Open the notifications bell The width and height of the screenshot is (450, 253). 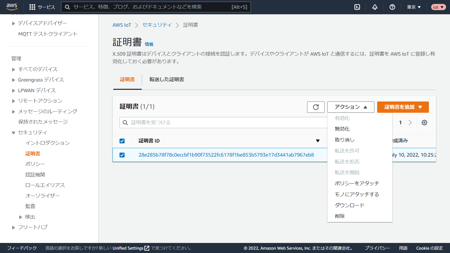click(375, 7)
